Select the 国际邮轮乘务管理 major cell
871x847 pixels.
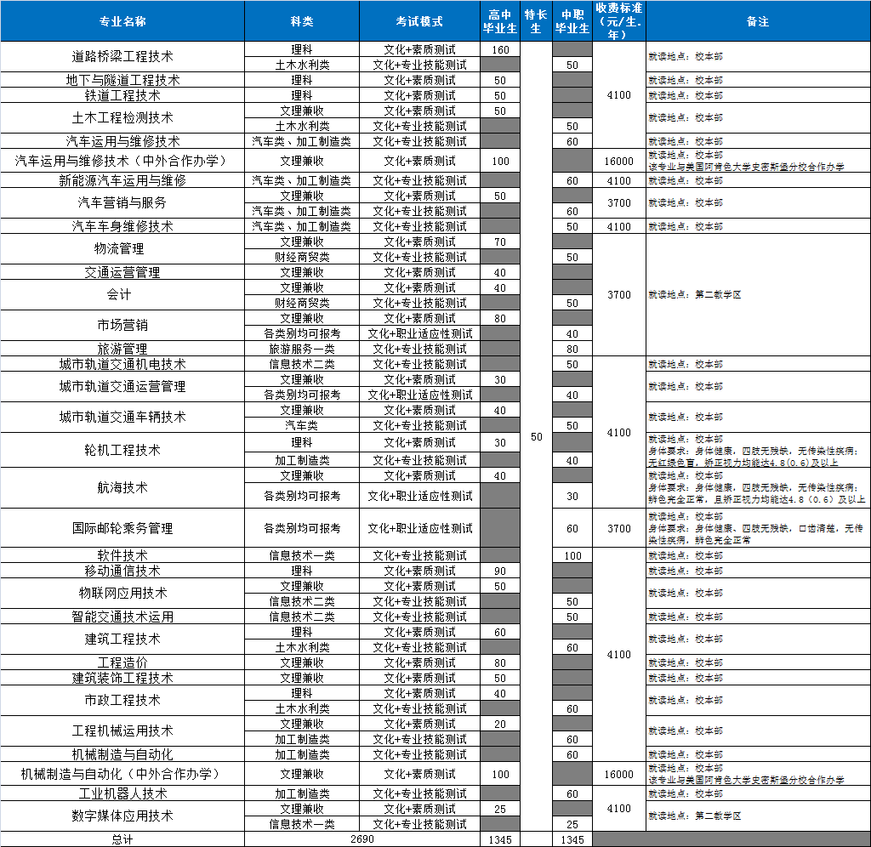pyautogui.click(x=122, y=528)
